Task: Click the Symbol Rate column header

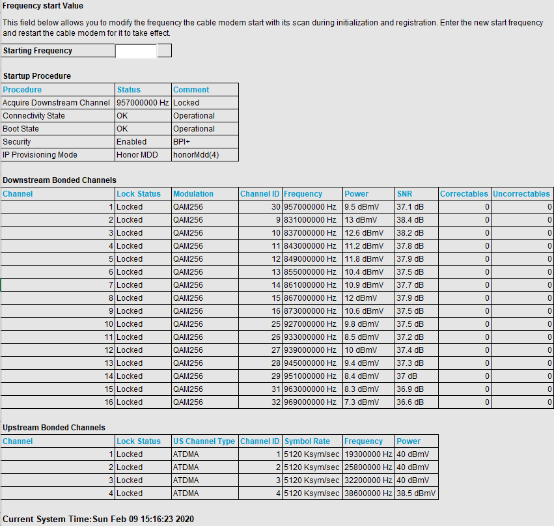Action: pyautogui.click(x=307, y=441)
